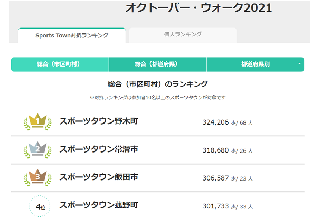This screenshot has height=218, width=321.
Task: Expand the 都道府県別 dropdown arrow
Action: point(299,64)
